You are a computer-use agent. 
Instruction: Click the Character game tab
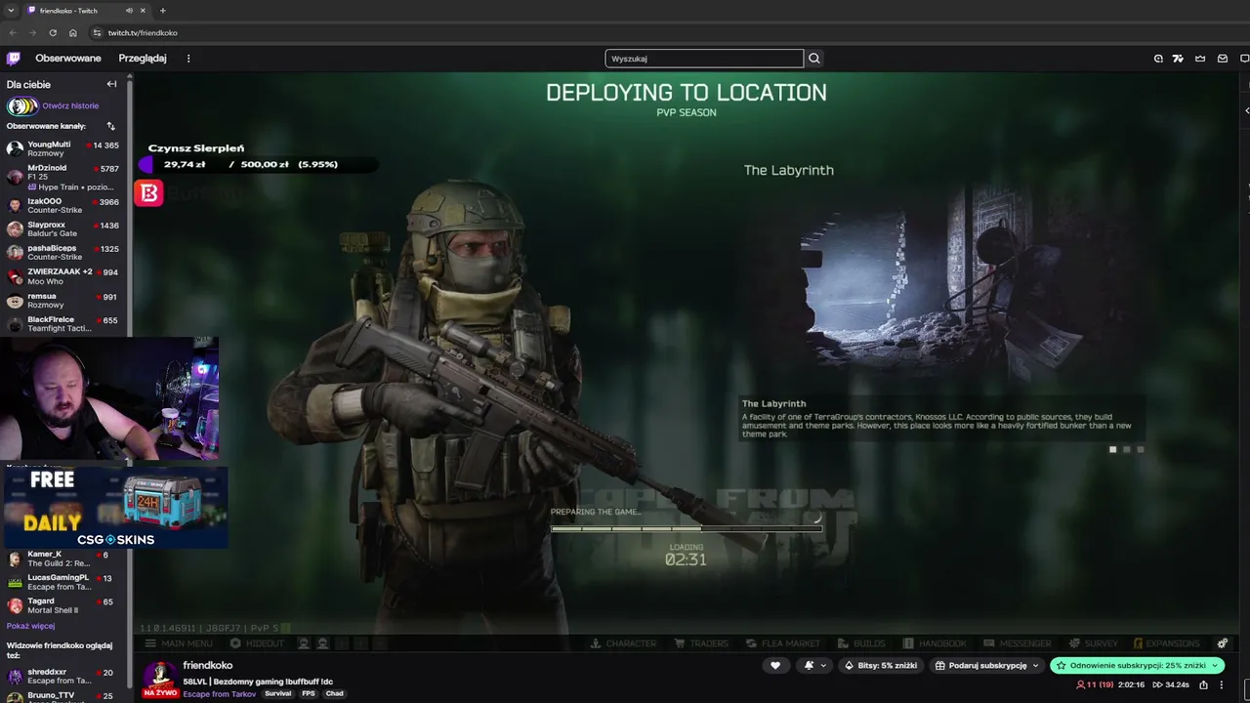pyautogui.click(x=624, y=643)
